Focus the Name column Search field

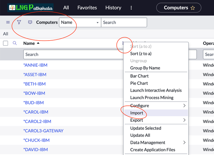click(73, 54)
